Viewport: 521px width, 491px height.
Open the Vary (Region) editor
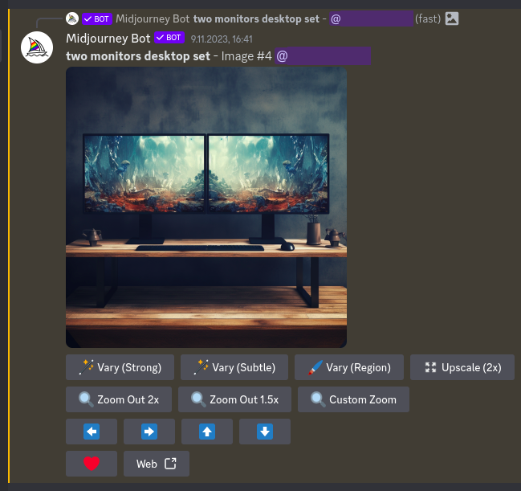coord(349,367)
